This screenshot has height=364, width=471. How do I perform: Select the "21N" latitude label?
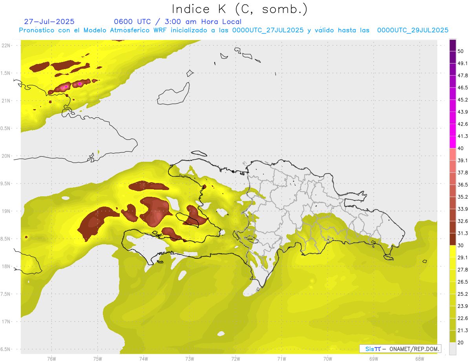tap(6, 101)
